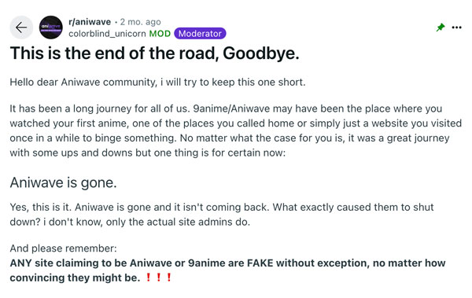Click the "And please remember:" line

[x=63, y=248]
